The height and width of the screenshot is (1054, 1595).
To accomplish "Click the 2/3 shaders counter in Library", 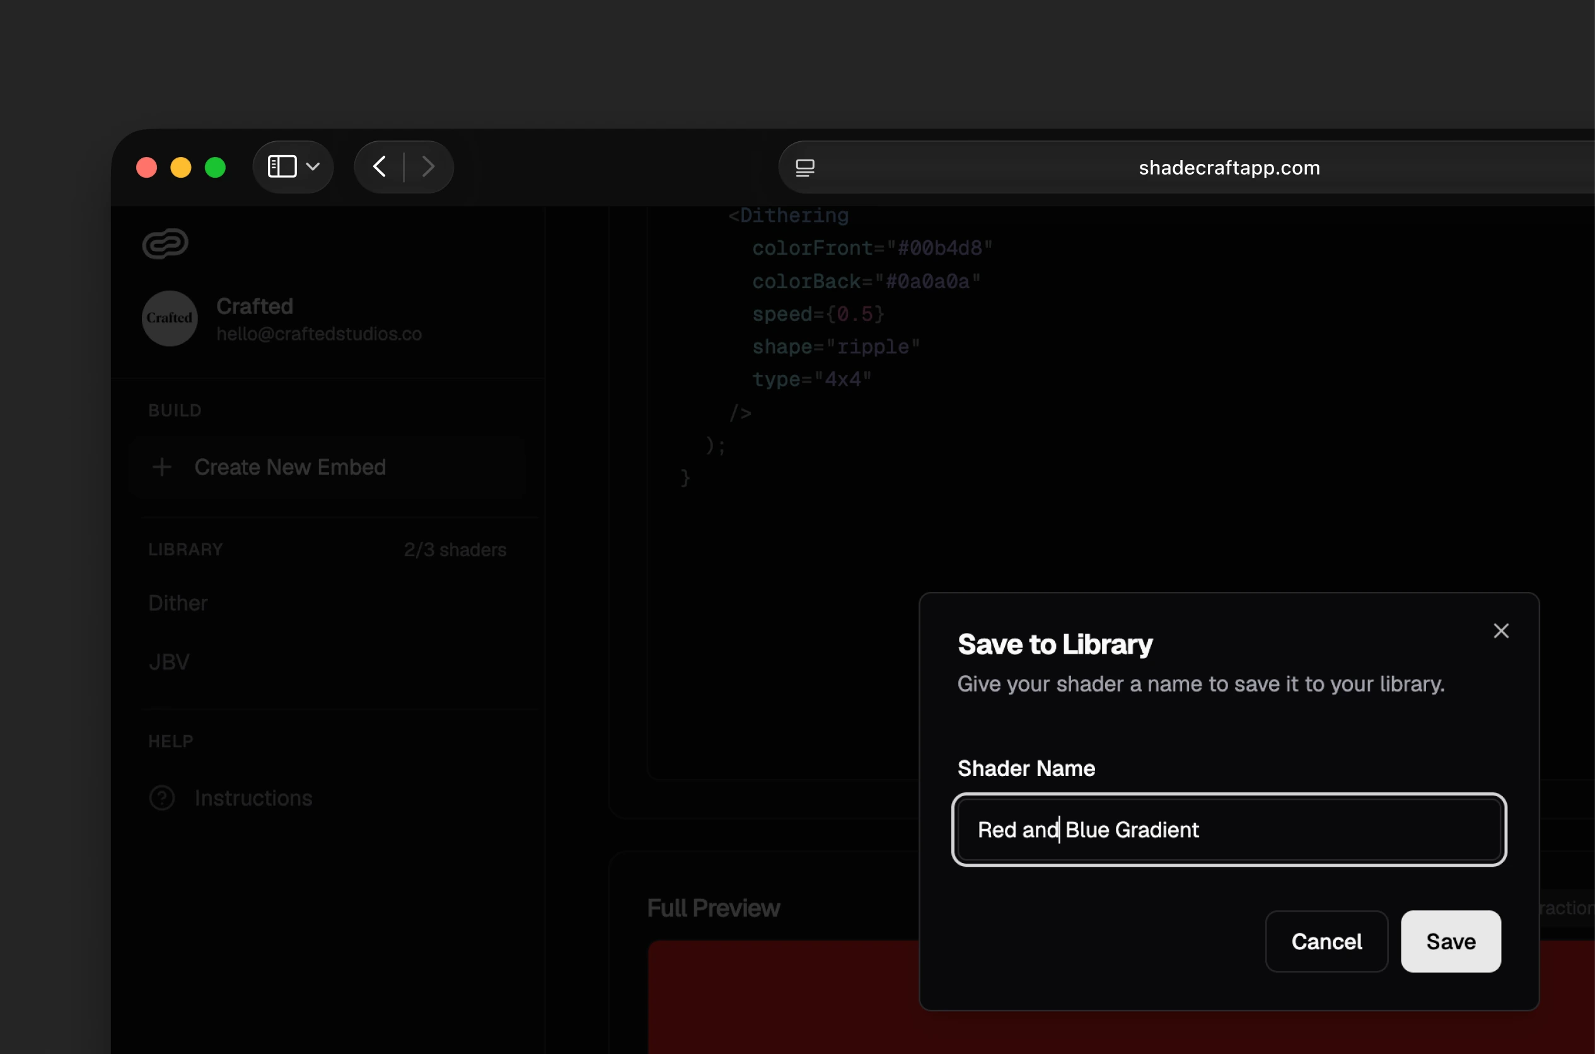I will 455,549.
